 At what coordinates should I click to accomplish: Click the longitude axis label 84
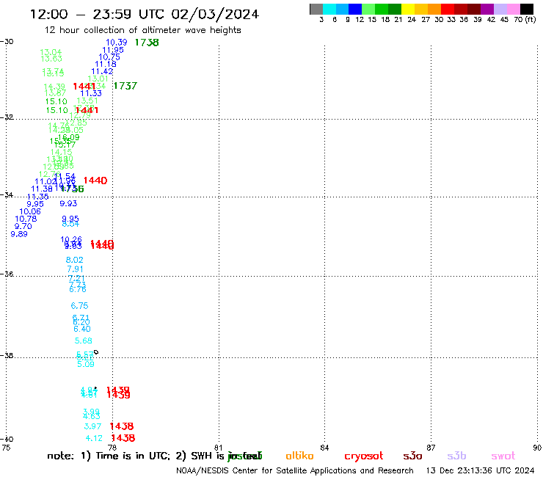[324, 448]
